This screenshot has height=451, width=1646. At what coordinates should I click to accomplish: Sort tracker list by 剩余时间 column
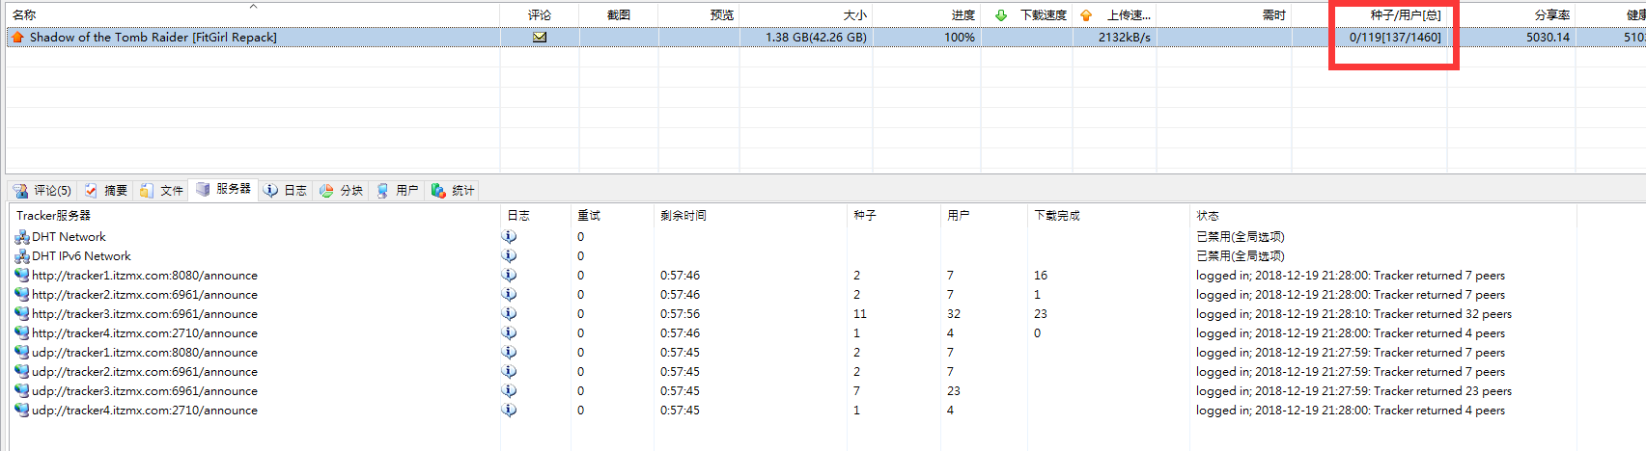683,216
